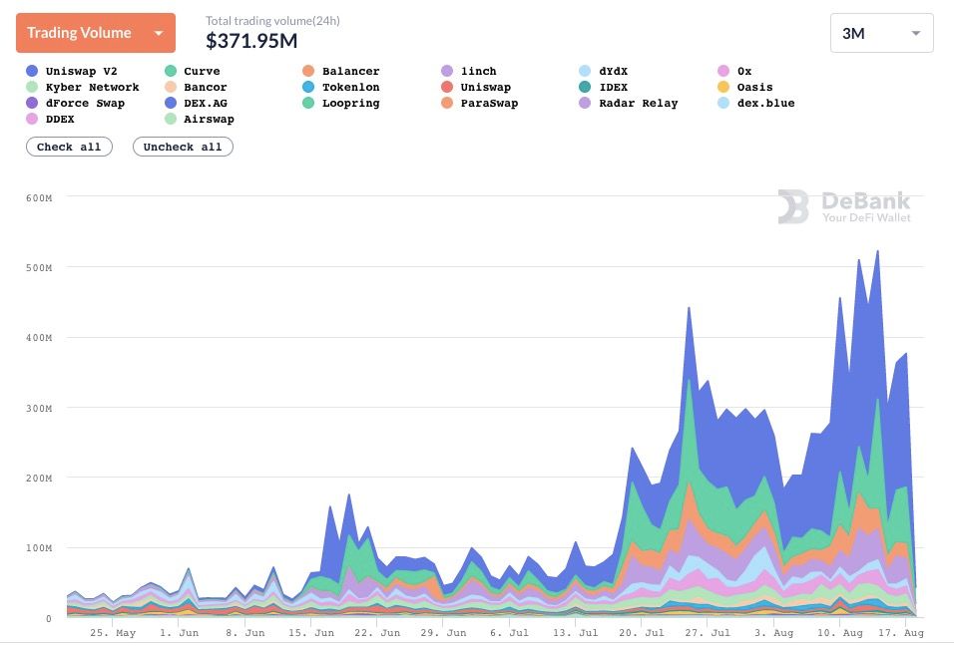Click the Check all button
Viewport: 954px width, 647px height.
point(69,147)
